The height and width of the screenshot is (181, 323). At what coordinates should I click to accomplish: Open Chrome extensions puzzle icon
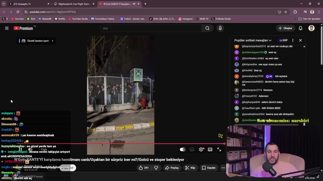(295, 12)
